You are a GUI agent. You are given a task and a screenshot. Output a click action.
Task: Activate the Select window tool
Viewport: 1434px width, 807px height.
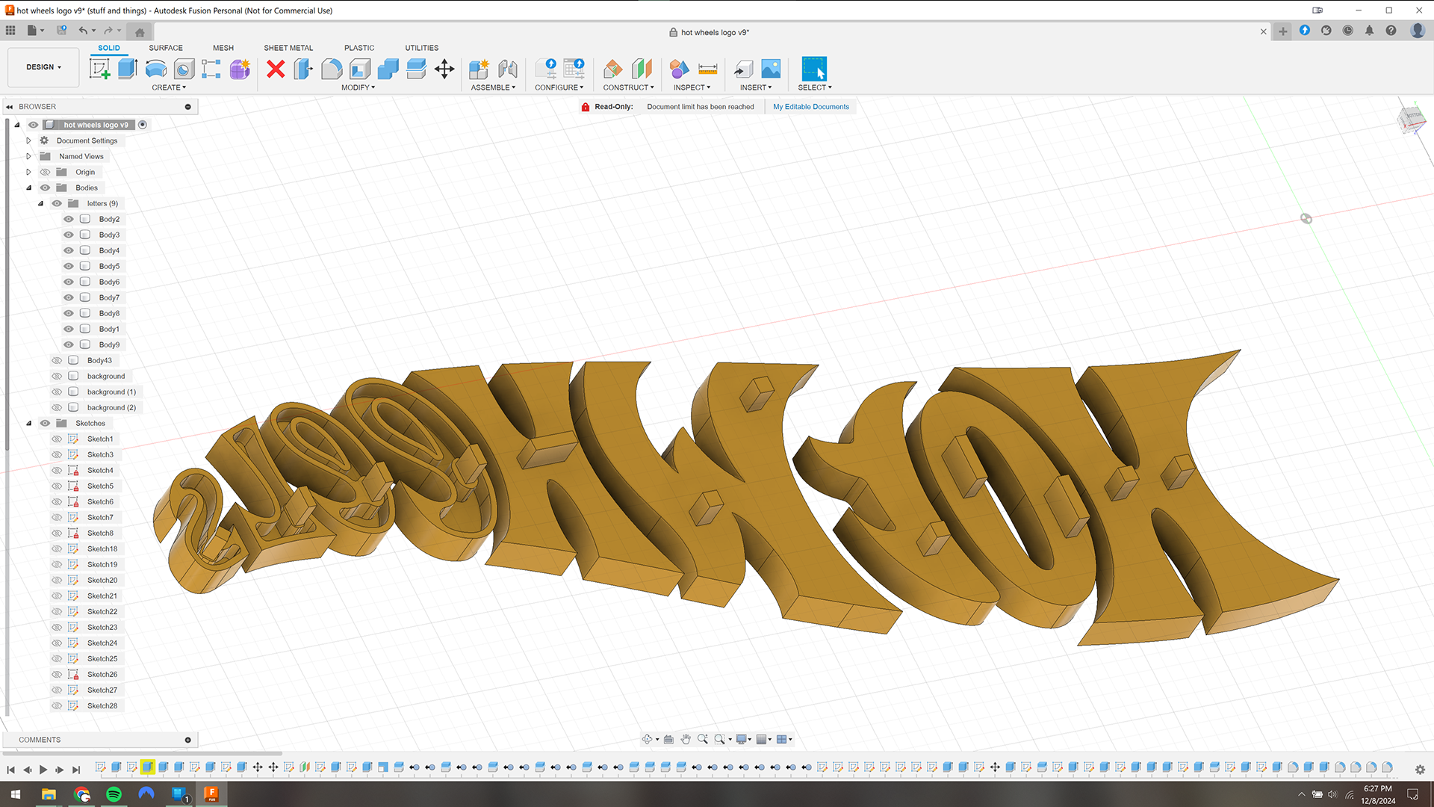tap(814, 69)
